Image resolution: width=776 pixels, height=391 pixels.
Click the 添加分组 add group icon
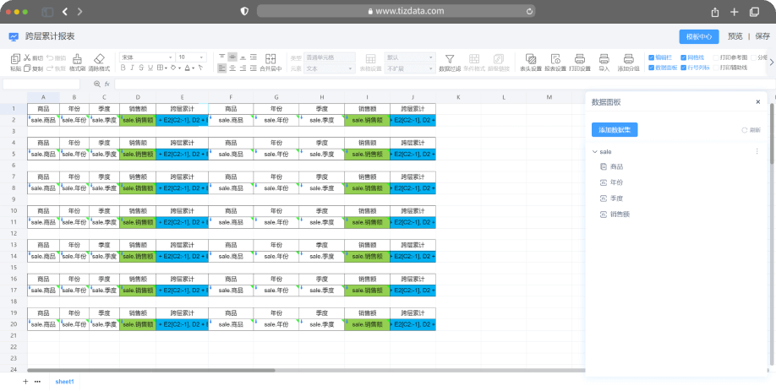628,59
